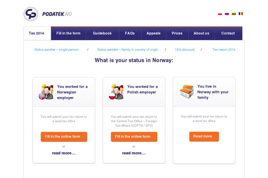Image resolution: width=268 pixels, height=178 pixels.
Task: Switch language via the Polish flag
Action: 220,14
